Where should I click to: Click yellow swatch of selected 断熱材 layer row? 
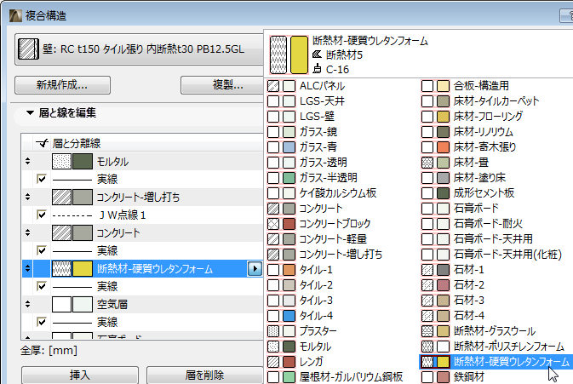coord(83,269)
